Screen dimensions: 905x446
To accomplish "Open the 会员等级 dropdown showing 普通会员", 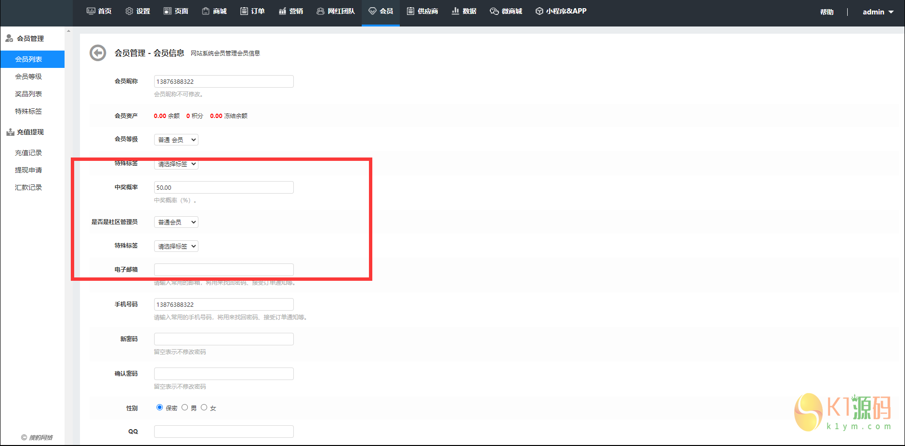I will tap(176, 140).
